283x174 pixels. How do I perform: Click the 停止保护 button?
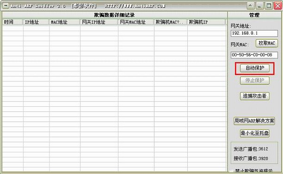[255, 80]
